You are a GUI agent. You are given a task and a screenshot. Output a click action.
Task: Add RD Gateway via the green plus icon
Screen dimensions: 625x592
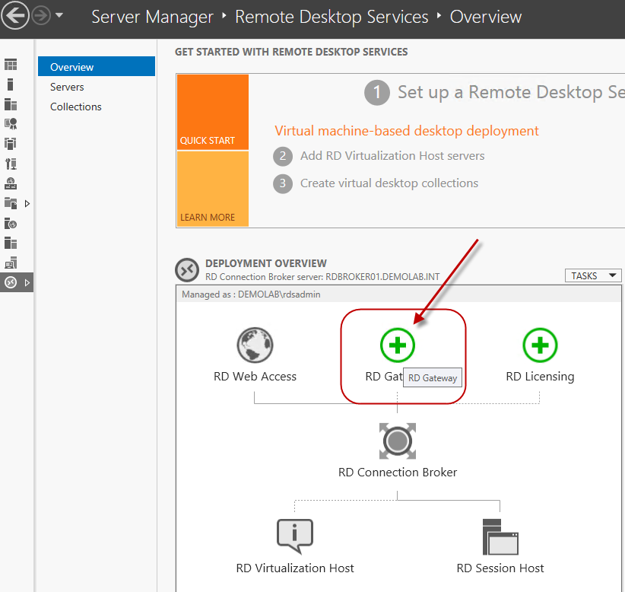pos(398,345)
